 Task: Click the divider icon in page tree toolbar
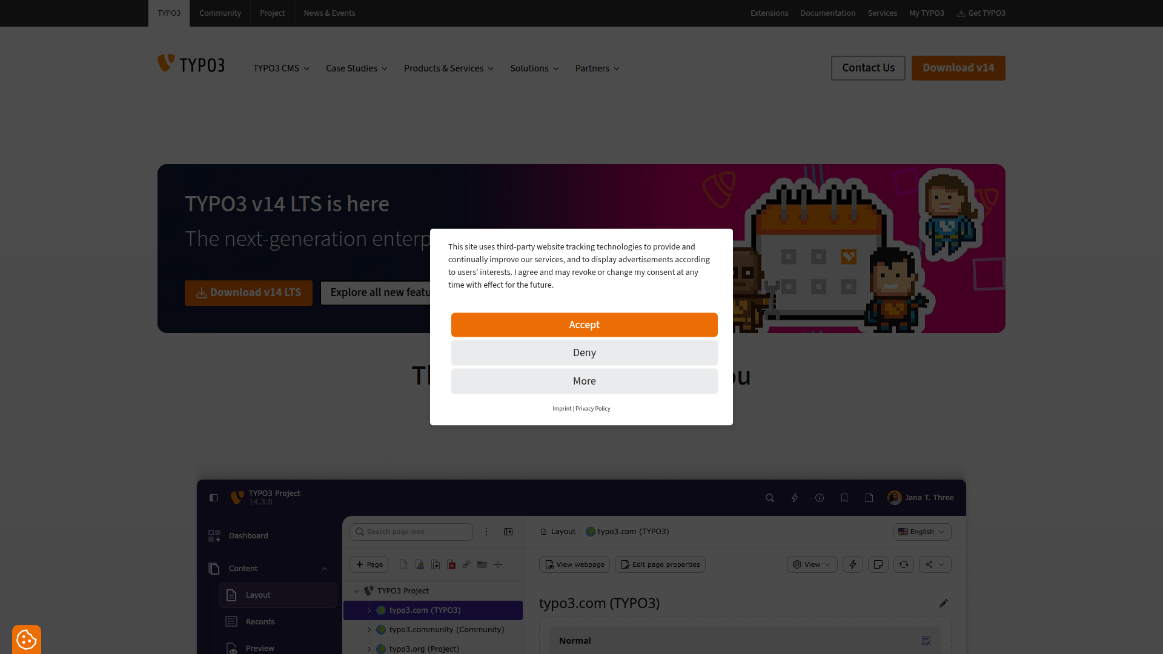tap(498, 564)
